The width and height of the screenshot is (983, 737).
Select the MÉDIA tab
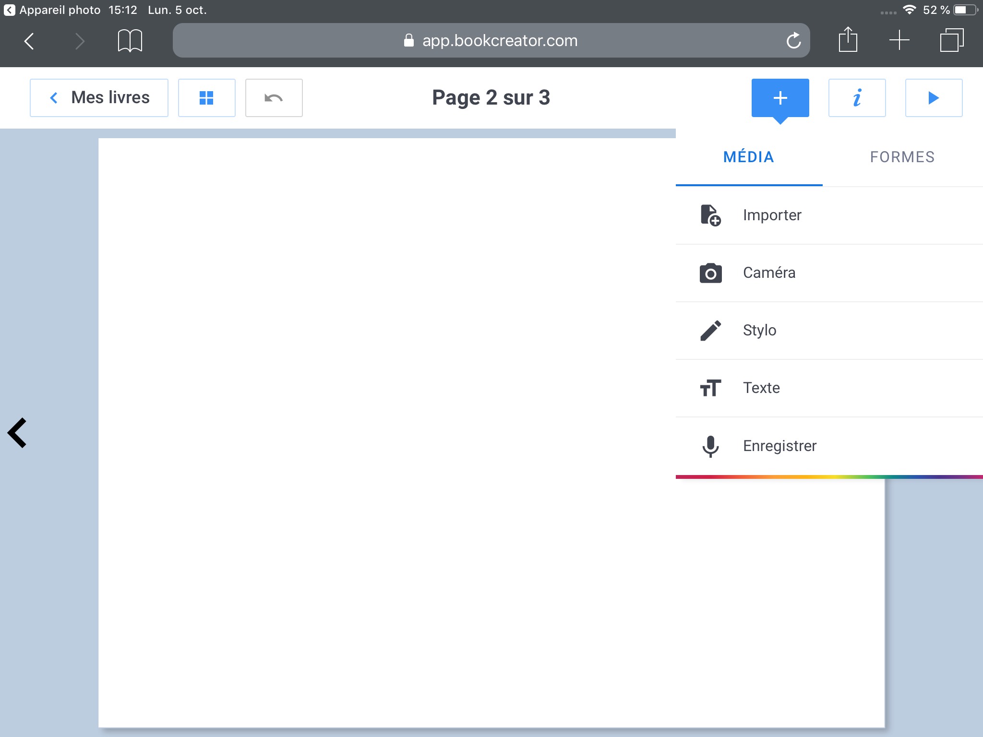click(748, 157)
